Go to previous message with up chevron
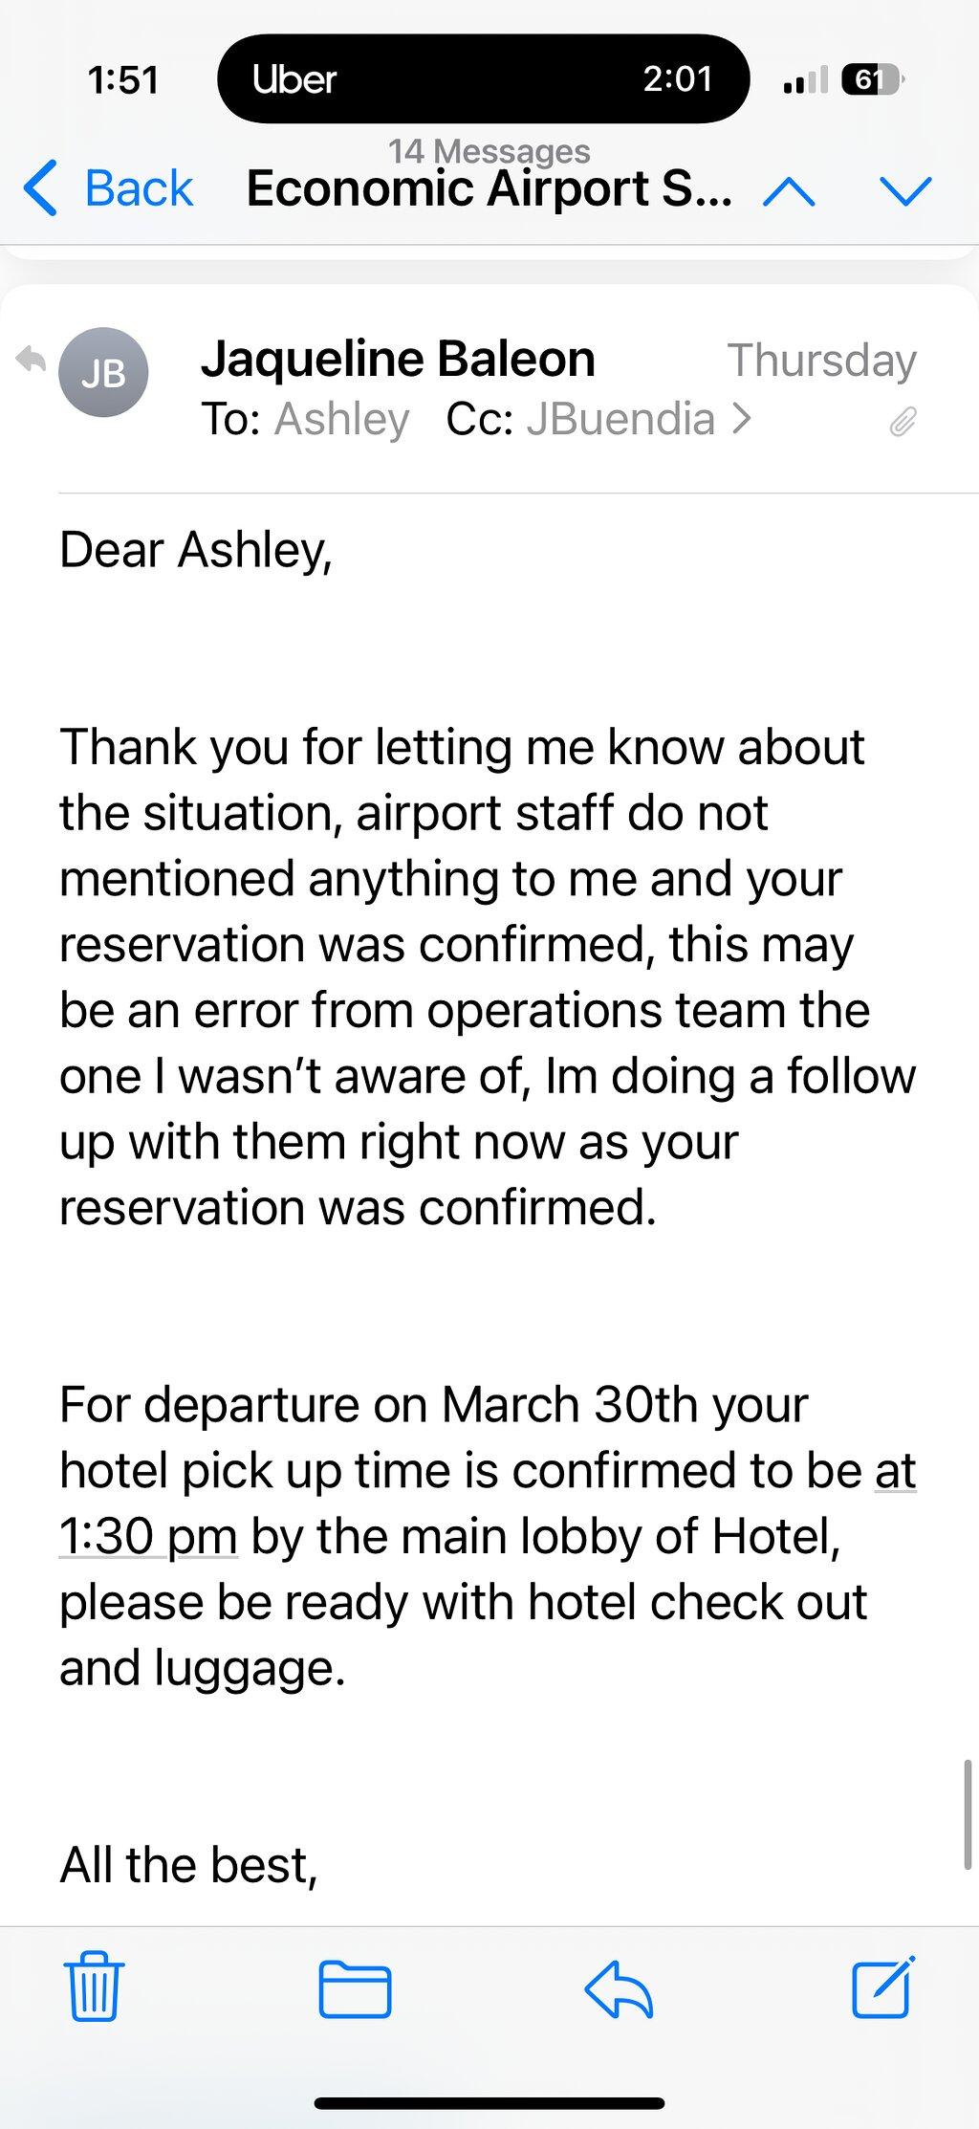 790,192
